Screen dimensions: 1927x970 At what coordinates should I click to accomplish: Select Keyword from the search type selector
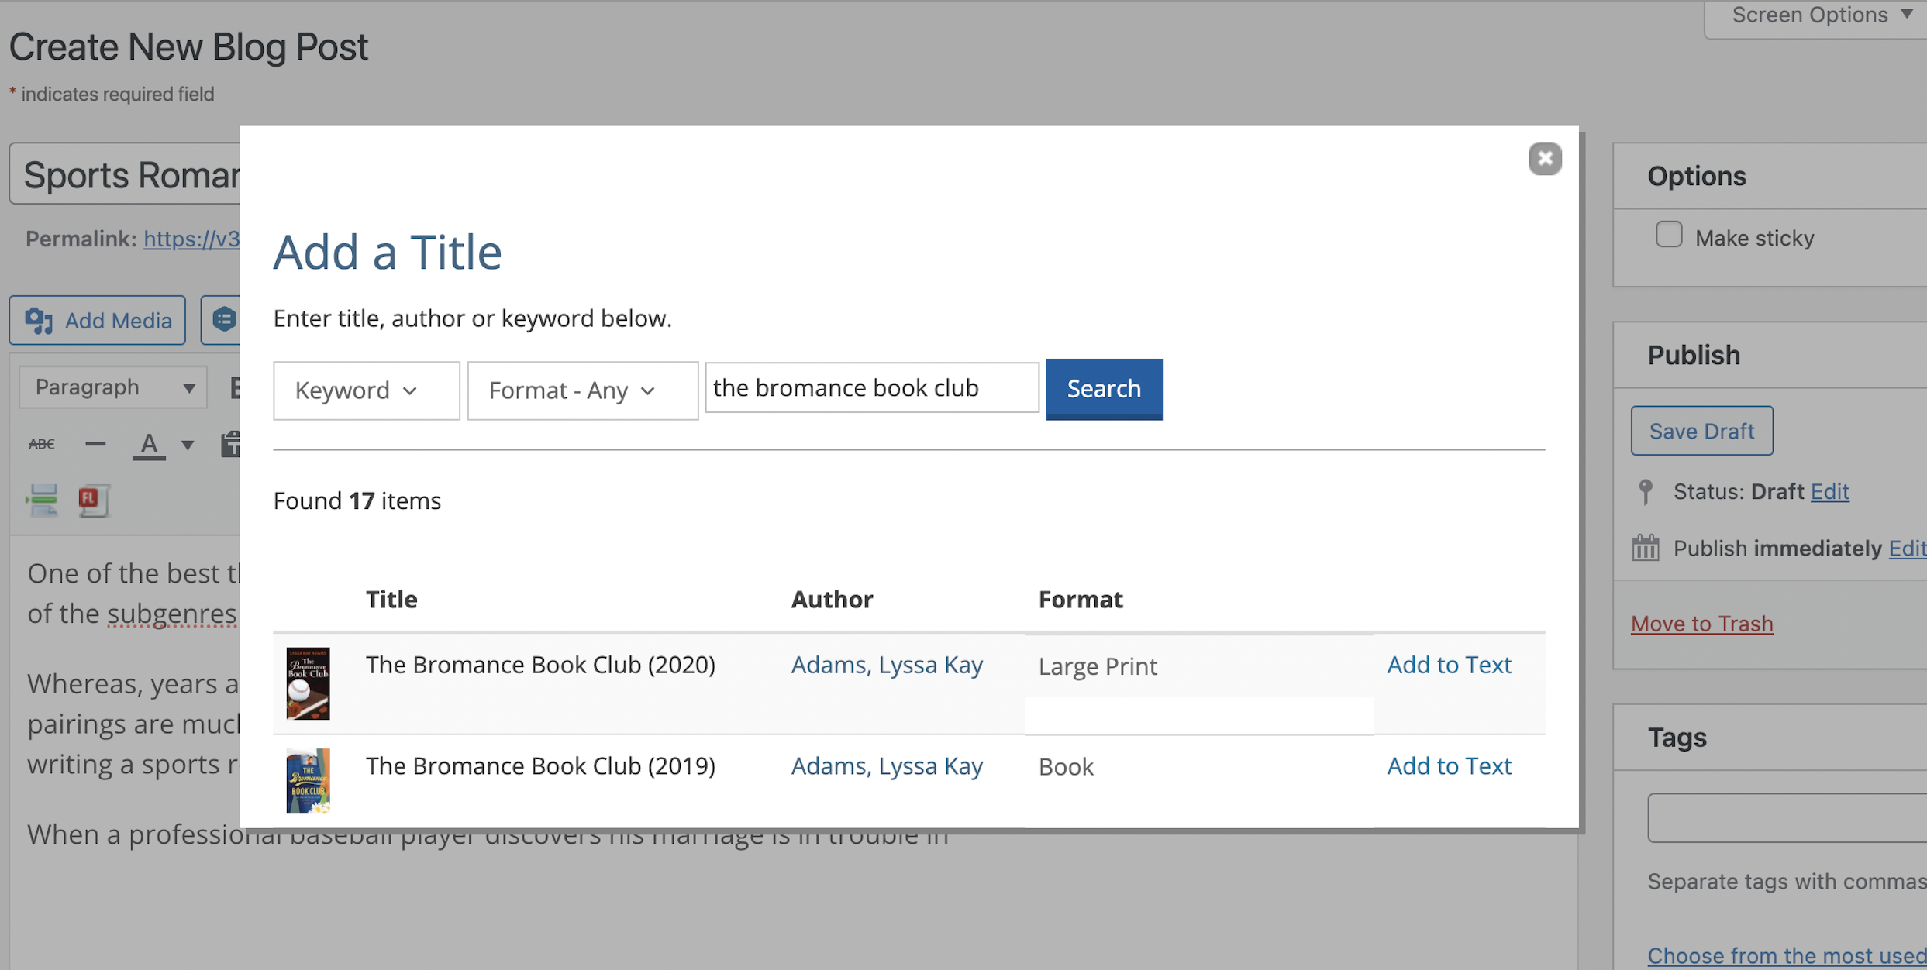[x=365, y=390]
